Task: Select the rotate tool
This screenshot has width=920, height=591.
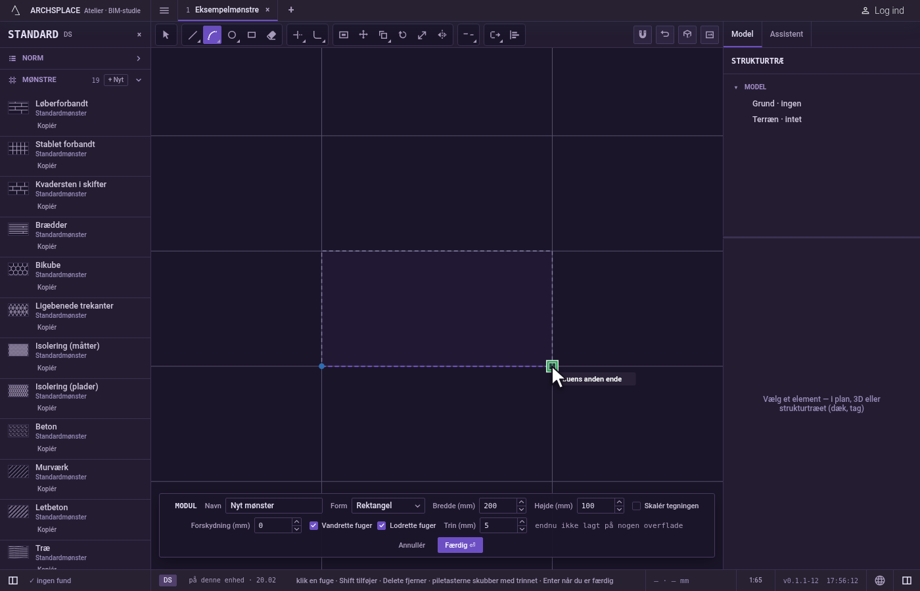Action: (x=403, y=35)
